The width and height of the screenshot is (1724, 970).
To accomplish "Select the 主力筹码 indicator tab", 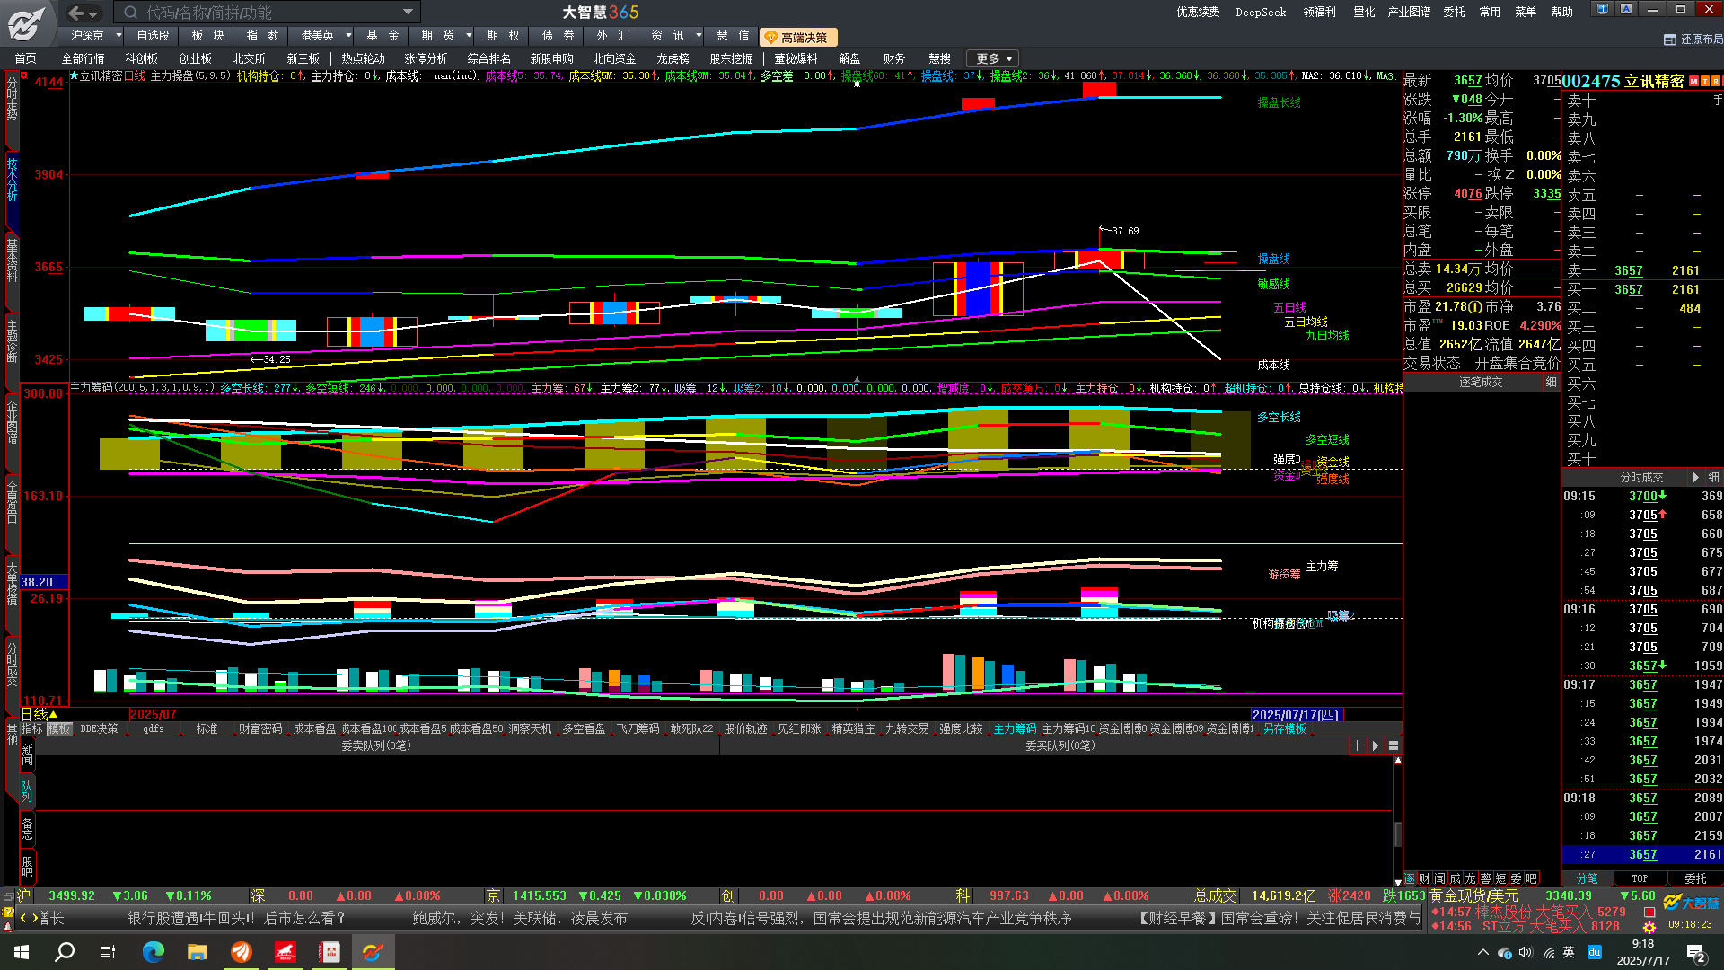I will 1015,729.
